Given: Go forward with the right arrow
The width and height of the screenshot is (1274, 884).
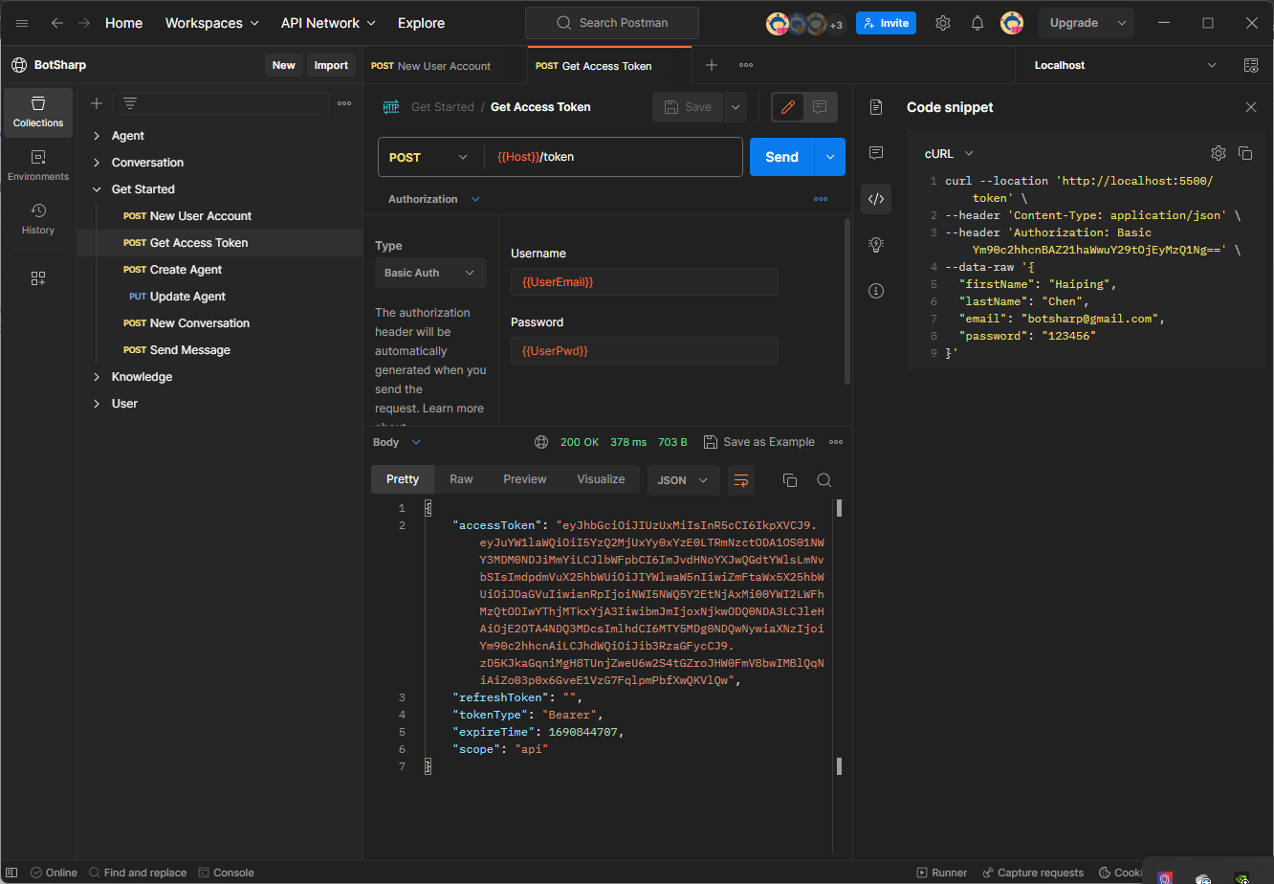Looking at the screenshot, I should tap(84, 23).
